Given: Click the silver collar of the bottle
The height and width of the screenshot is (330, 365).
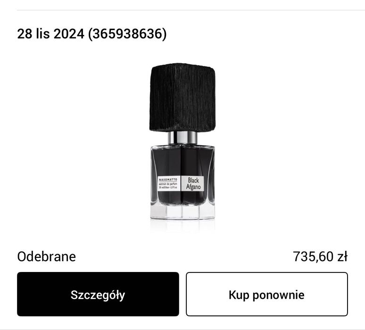Looking at the screenshot, I should click(182, 138).
